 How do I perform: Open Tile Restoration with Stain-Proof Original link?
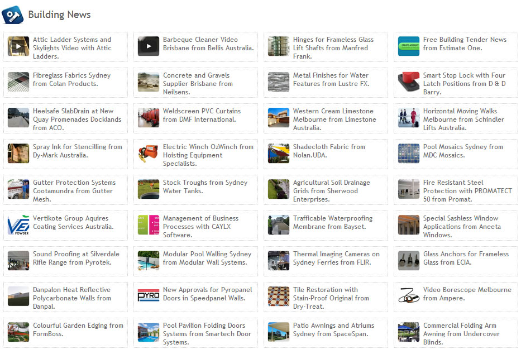click(x=331, y=298)
